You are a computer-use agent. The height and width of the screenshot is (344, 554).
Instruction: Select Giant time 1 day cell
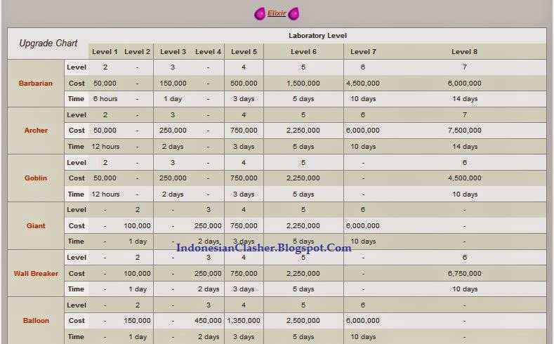(138, 242)
